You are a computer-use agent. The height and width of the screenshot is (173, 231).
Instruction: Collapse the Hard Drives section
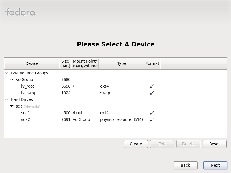(7, 99)
